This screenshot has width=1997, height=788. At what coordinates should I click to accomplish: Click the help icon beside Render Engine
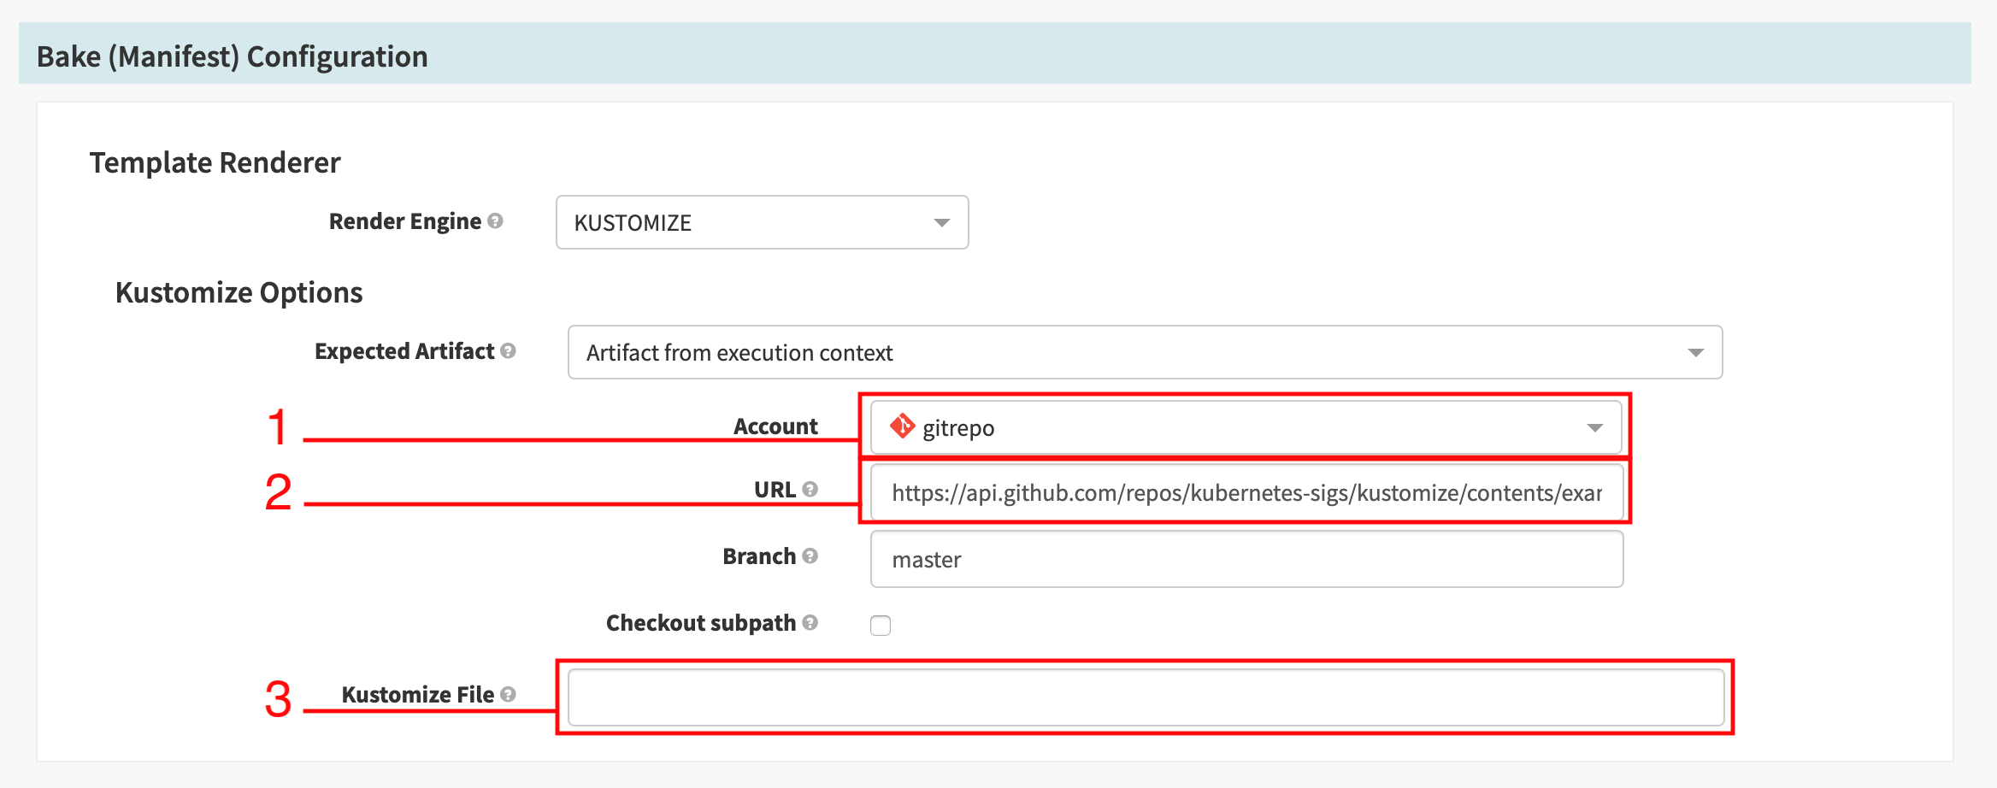pos(495,221)
